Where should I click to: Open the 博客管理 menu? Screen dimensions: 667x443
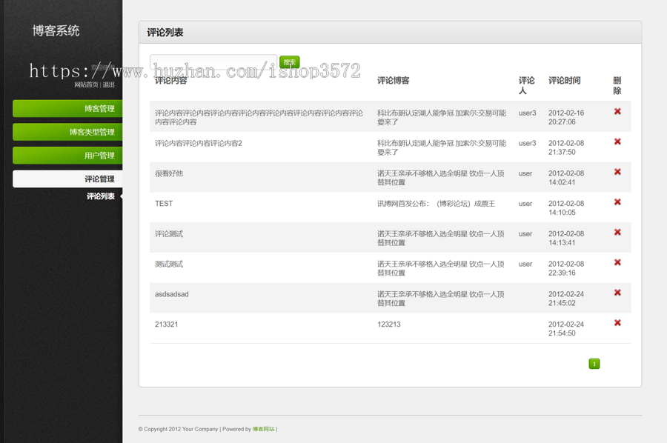pyautogui.click(x=67, y=108)
